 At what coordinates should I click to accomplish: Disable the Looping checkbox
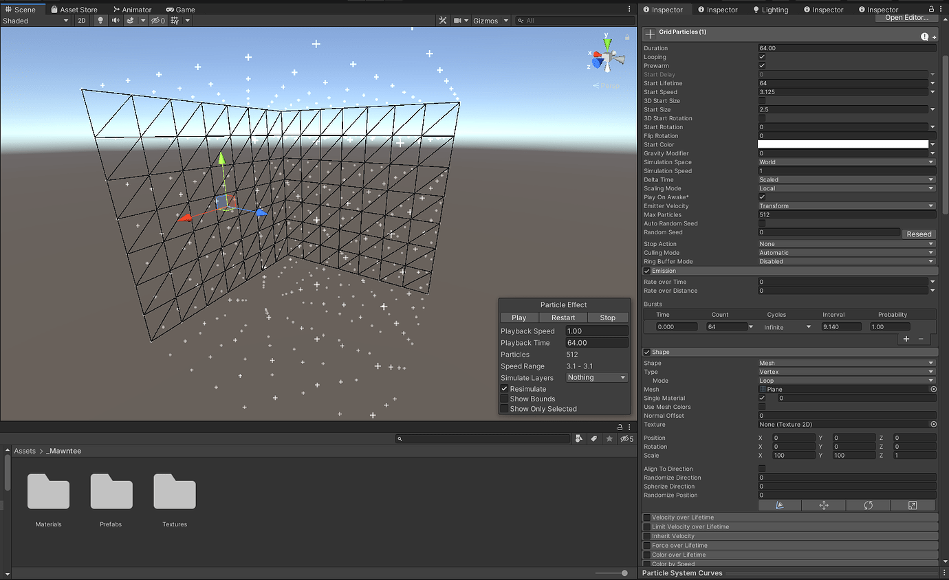(x=761, y=56)
